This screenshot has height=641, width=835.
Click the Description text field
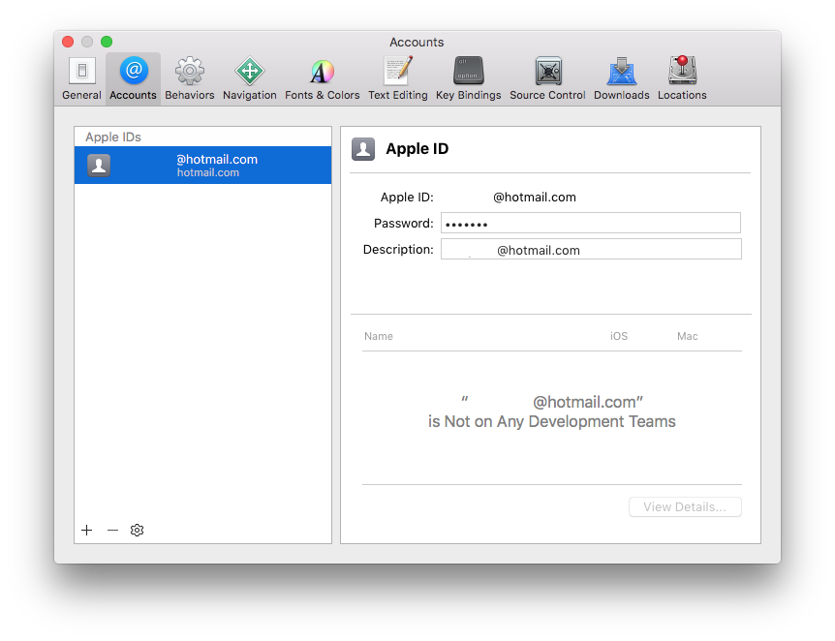[x=590, y=250]
